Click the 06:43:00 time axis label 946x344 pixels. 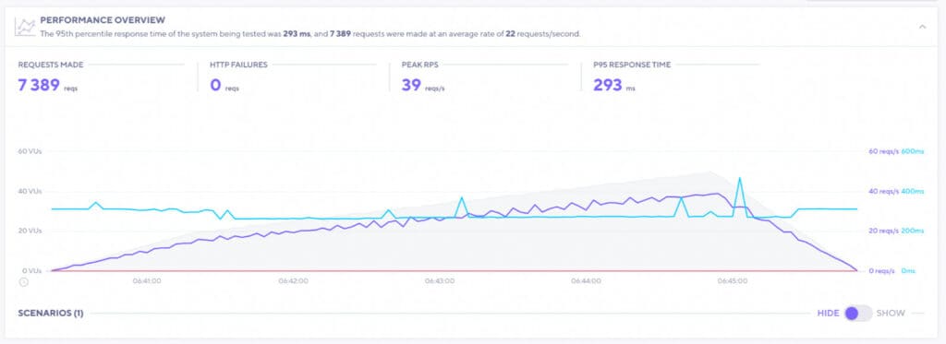pos(439,280)
